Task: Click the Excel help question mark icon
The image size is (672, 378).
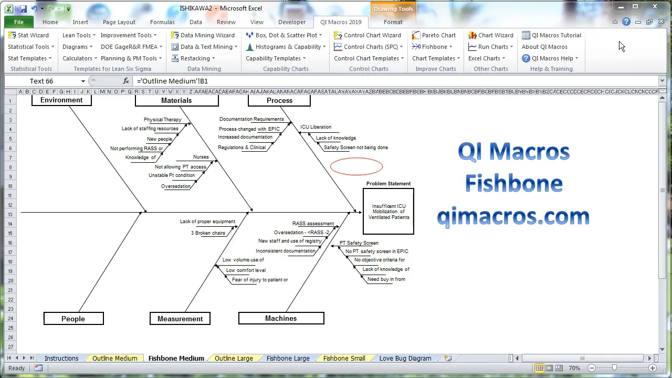Action: 626,22
